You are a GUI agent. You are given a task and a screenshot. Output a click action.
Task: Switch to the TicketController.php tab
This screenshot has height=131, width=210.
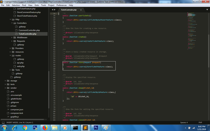click(x=69, y=10)
